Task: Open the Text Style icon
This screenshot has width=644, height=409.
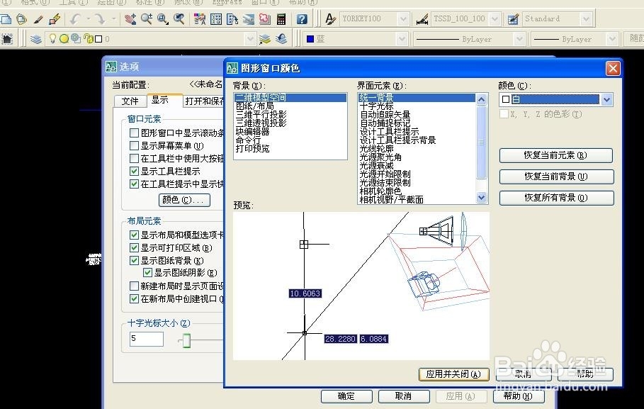Action: pyautogui.click(x=330, y=19)
